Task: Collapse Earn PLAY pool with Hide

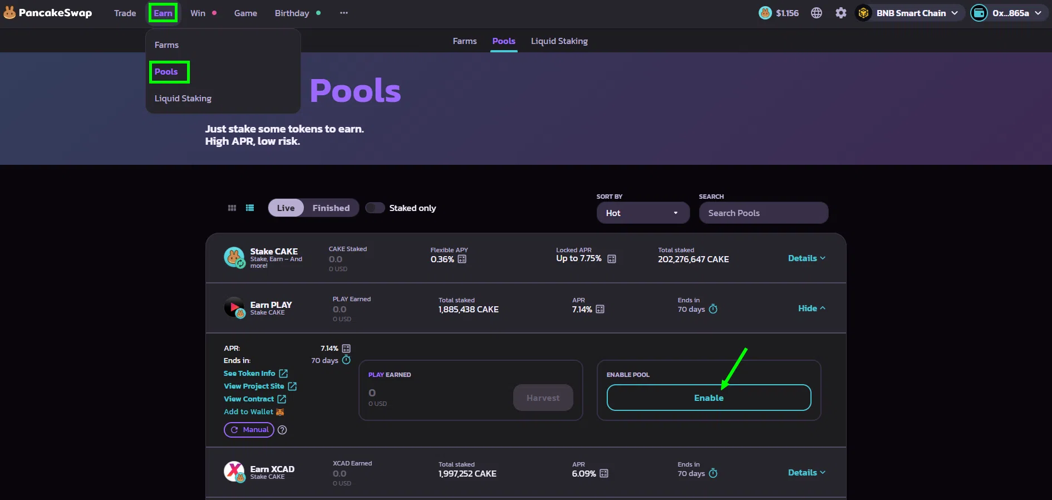Action: pyautogui.click(x=812, y=308)
